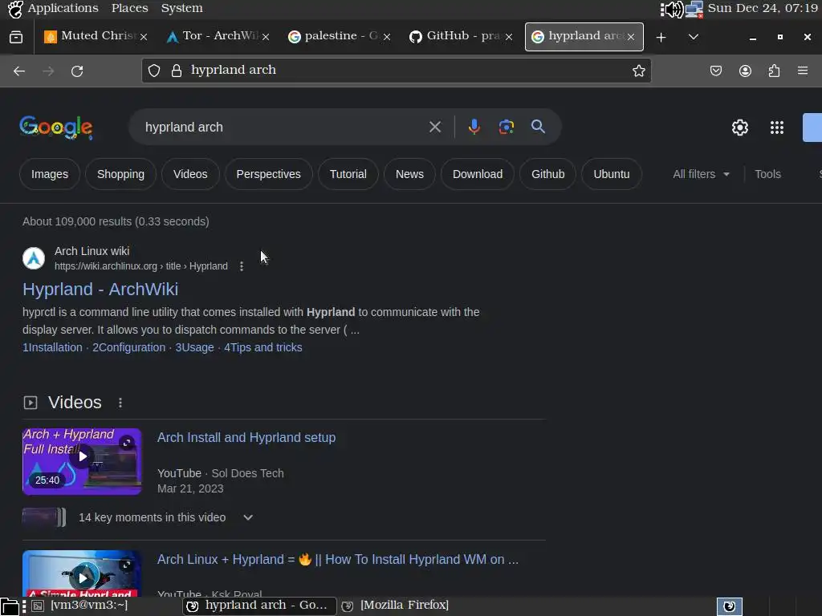
Task: Click the Arch Linux wiki favicon
Action: pyautogui.click(x=34, y=258)
